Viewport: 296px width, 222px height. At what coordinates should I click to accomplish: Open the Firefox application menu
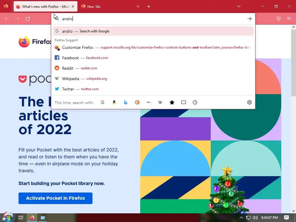[x=289, y=18]
